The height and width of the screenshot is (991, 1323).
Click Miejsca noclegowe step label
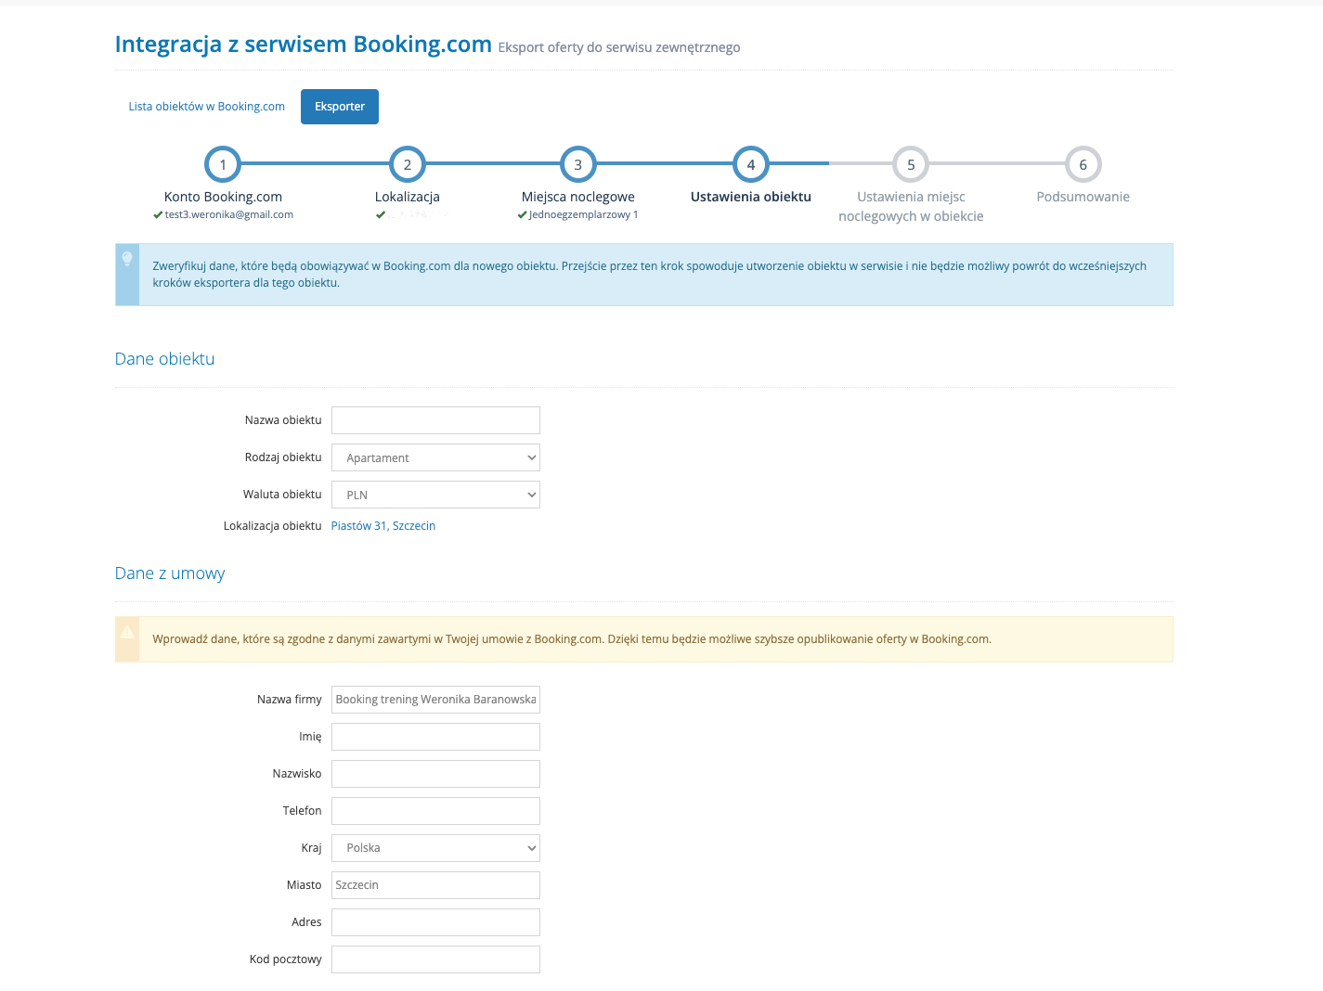pyautogui.click(x=578, y=197)
